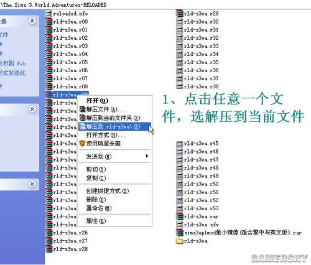Screen dimensions: 311x265
Task: Select the rld-s3wa.rar archive icon
Action: click(180, 216)
